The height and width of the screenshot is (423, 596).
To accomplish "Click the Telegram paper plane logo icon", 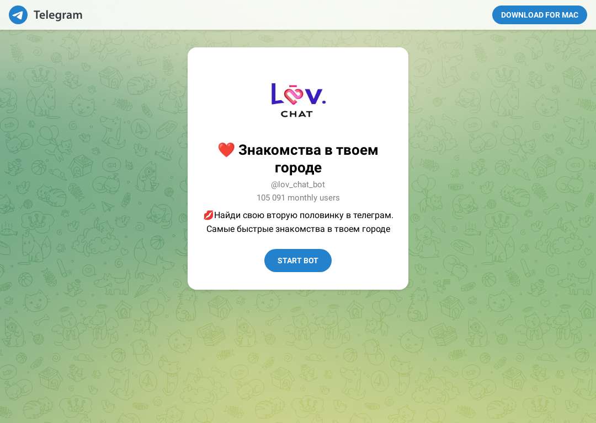I will [18, 15].
